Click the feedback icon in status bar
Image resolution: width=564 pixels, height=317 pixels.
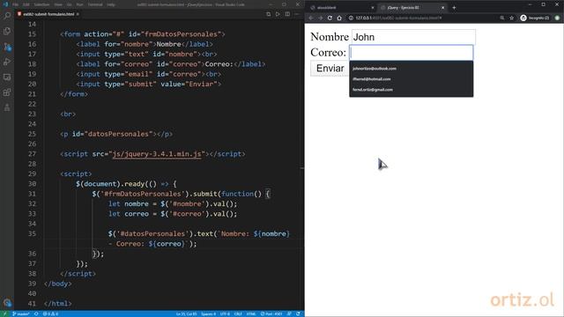[x=289, y=313]
